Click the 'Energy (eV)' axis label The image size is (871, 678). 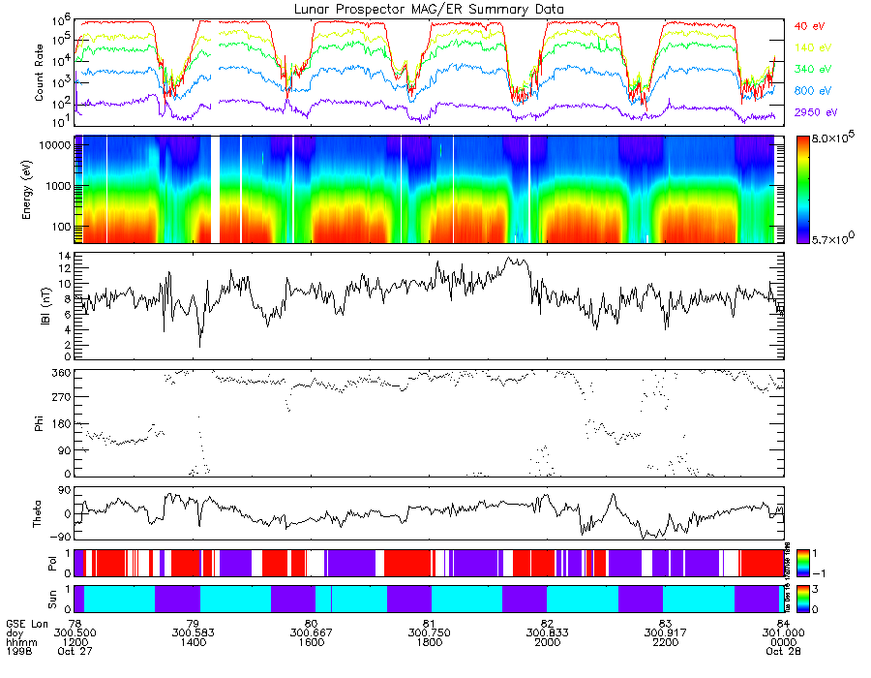[x=26, y=190]
